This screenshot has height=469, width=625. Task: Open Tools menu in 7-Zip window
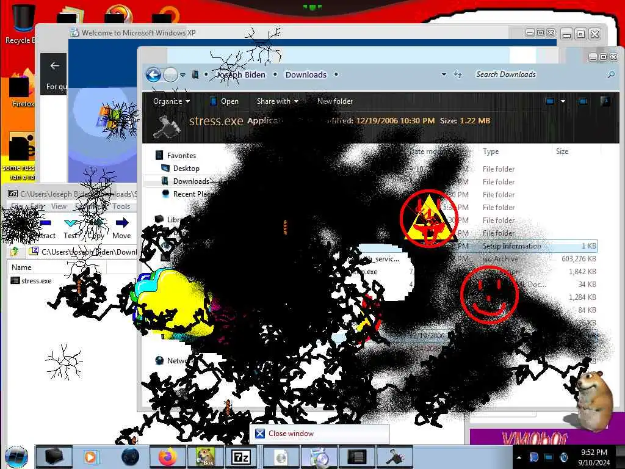coord(121,206)
